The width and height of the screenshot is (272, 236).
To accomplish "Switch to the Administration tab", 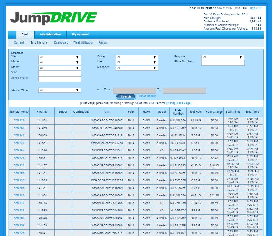I will point(50,34).
